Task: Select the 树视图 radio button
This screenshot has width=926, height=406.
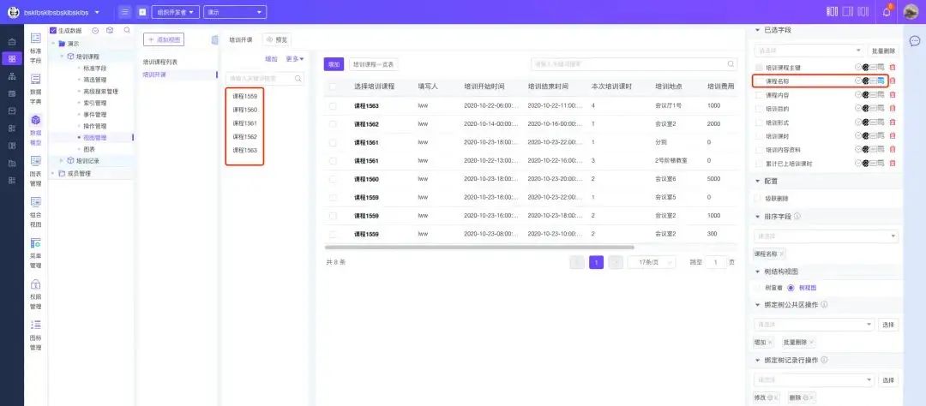Action: pos(791,288)
